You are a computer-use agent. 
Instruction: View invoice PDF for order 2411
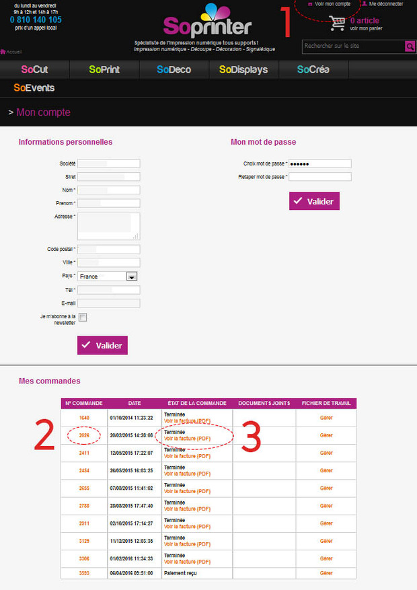tap(187, 456)
